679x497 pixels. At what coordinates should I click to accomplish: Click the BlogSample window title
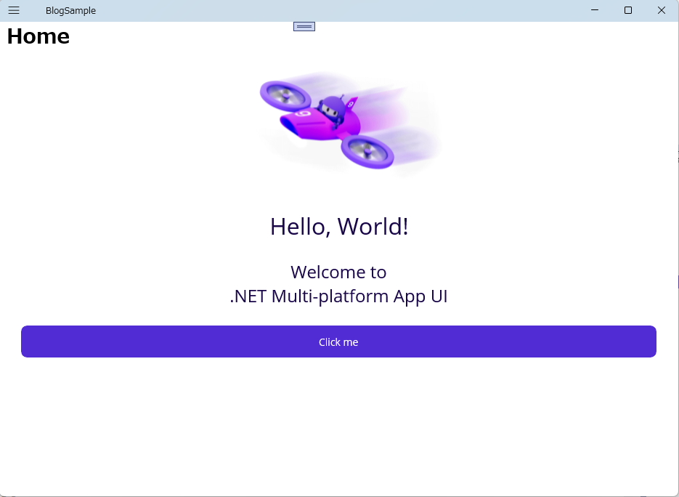(x=70, y=10)
